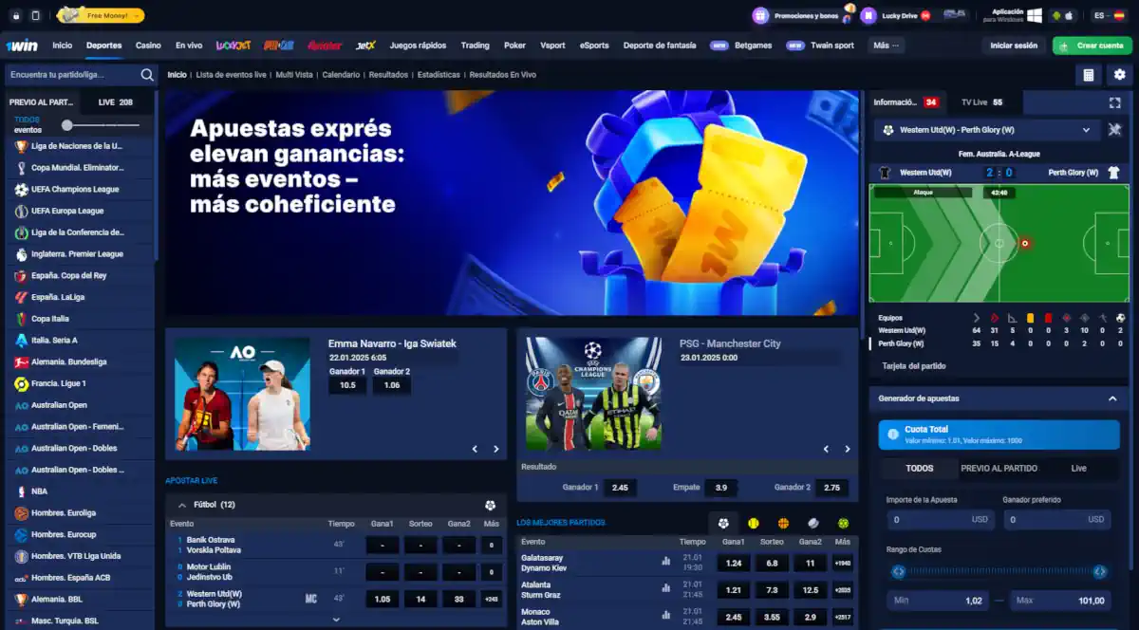
Task: Open the Free Money dropdown button
Action: [101, 15]
